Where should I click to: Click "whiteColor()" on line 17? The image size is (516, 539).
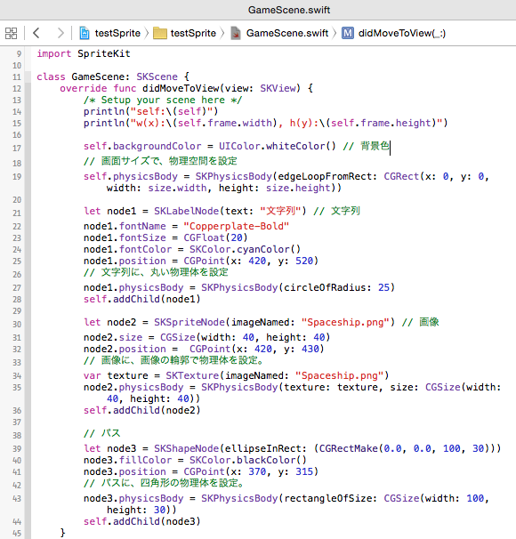tap(301, 146)
